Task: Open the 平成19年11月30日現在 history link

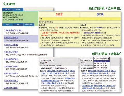Action: click(x=11, y=45)
